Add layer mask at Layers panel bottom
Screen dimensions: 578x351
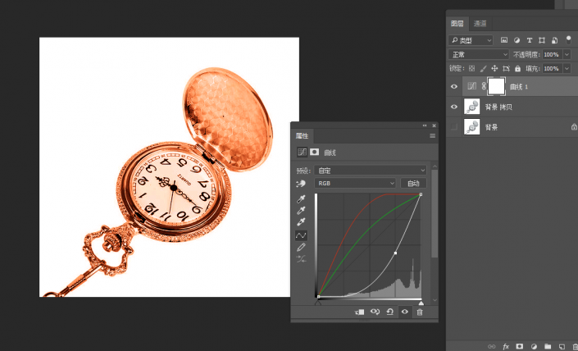(520, 347)
